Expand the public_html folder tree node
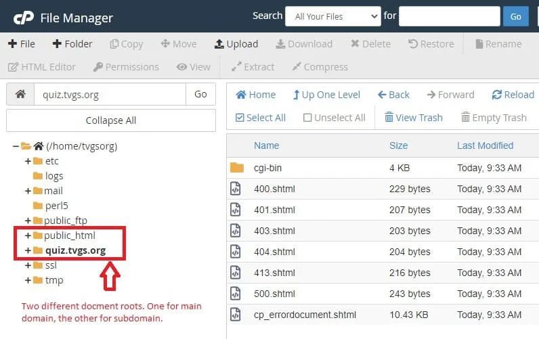The height and width of the screenshot is (339, 539). (x=28, y=235)
